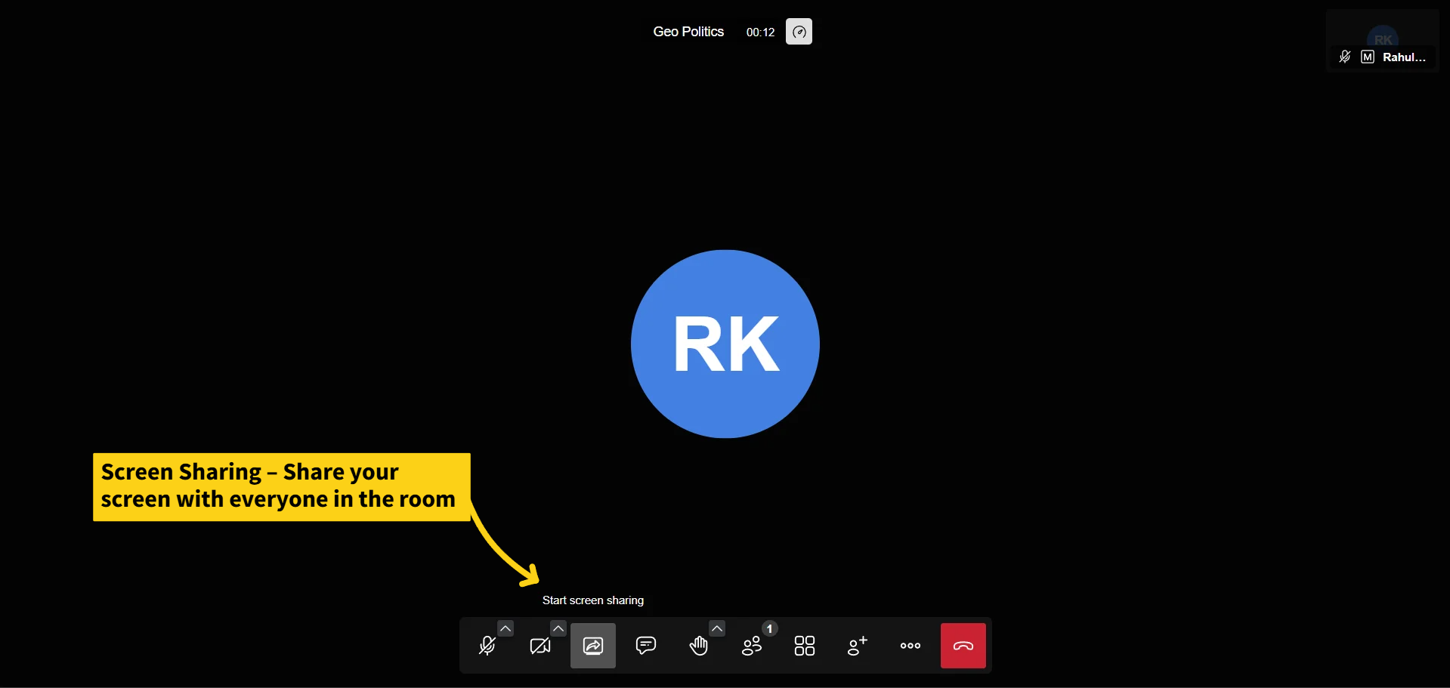Open more actions three-dot menu
1450x688 pixels.
click(x=911, y=646)
